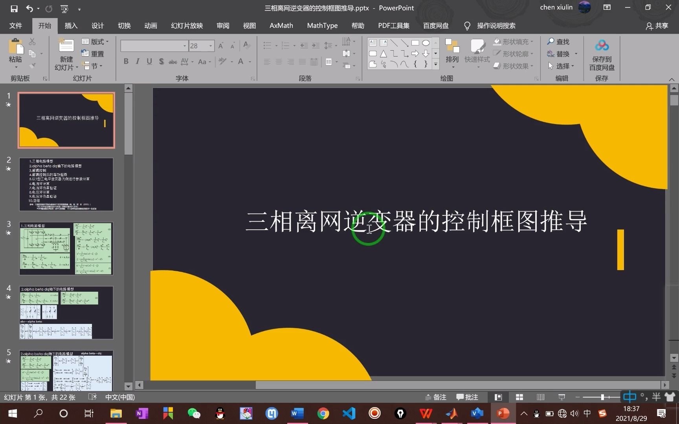
Task: Click the Comments (批注) status bar icon
Action: pos(467,397)
